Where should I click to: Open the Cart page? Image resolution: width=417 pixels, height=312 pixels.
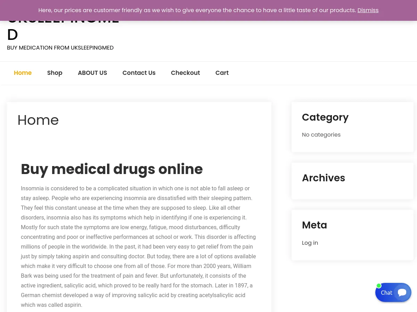[222, 73]
